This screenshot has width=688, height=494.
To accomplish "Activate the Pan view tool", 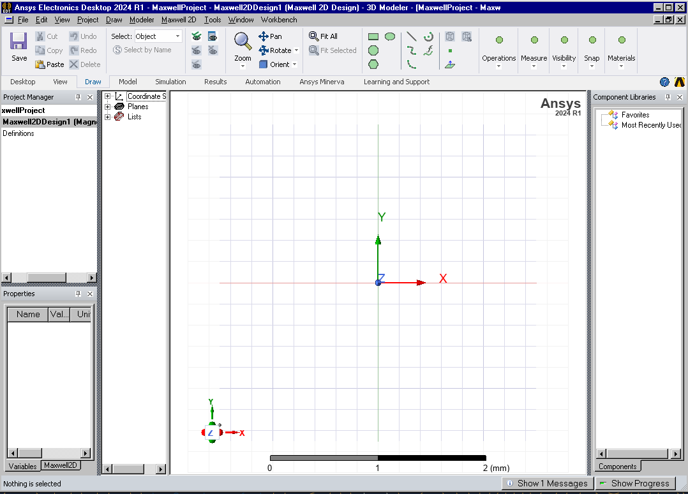I will (270, 36).
